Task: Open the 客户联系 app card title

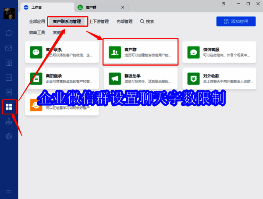Action: 54,50
